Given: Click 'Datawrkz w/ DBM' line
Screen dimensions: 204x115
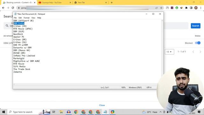Looking at the screenshot, I should coord(22,48).
